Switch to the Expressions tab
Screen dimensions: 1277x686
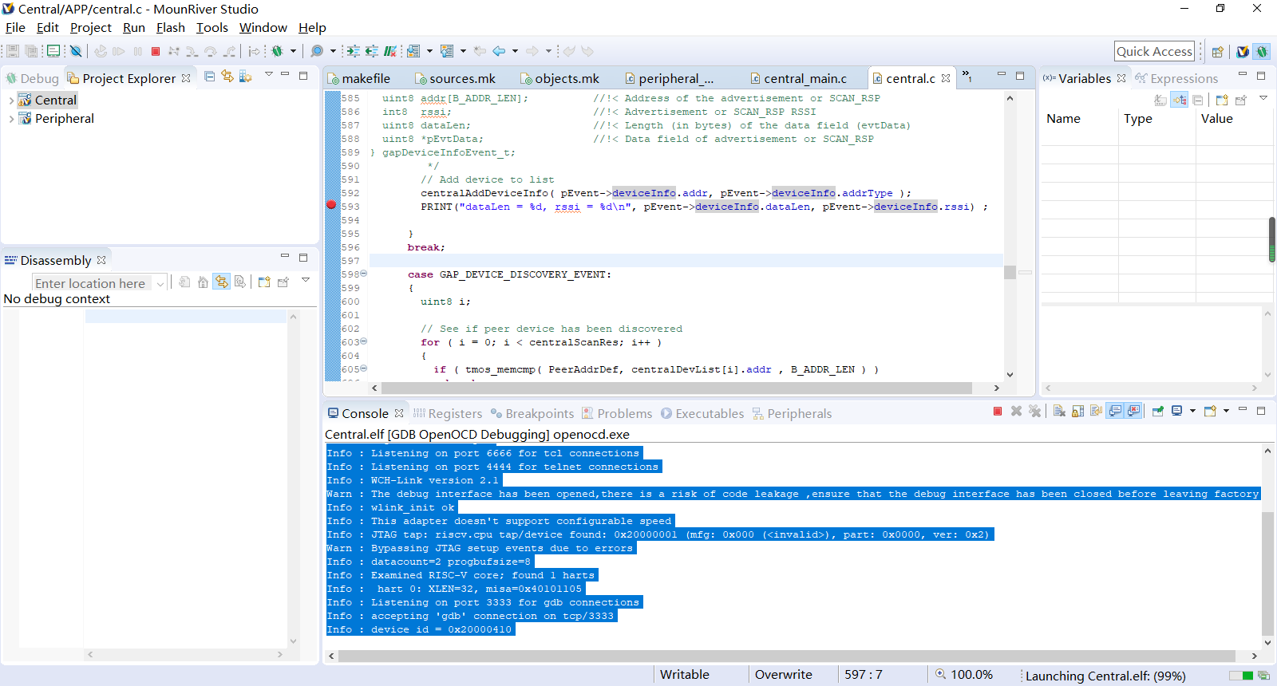pos(1176,78)
